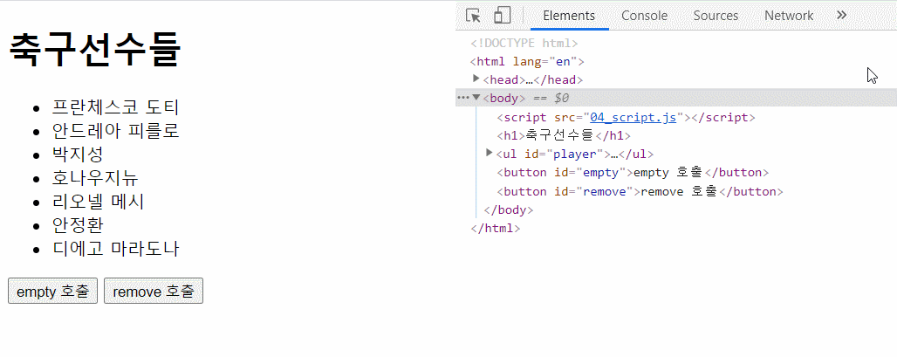Open the 04_script.js source link

pyautogui.click(x=633, y=118)
